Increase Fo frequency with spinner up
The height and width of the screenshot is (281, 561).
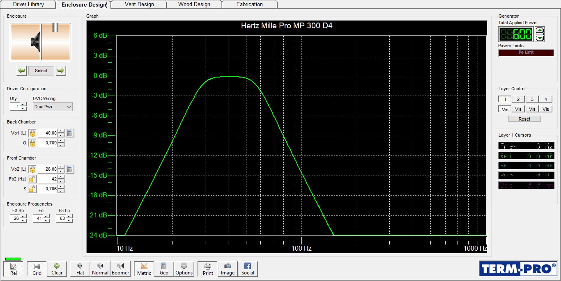pyautogui.click(x=46, y=217)
